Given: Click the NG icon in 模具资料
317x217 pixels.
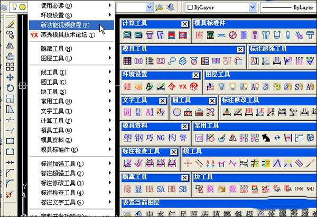Looking at the screenshot, I should point(161,138).
